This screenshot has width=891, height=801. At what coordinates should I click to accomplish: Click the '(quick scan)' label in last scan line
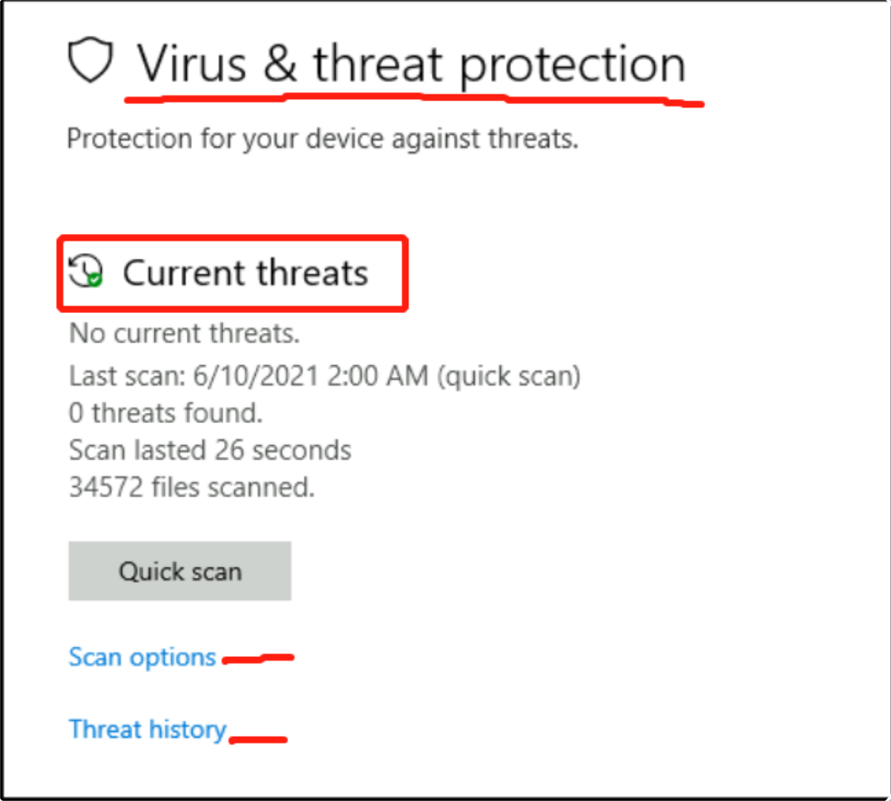(509, 376)
